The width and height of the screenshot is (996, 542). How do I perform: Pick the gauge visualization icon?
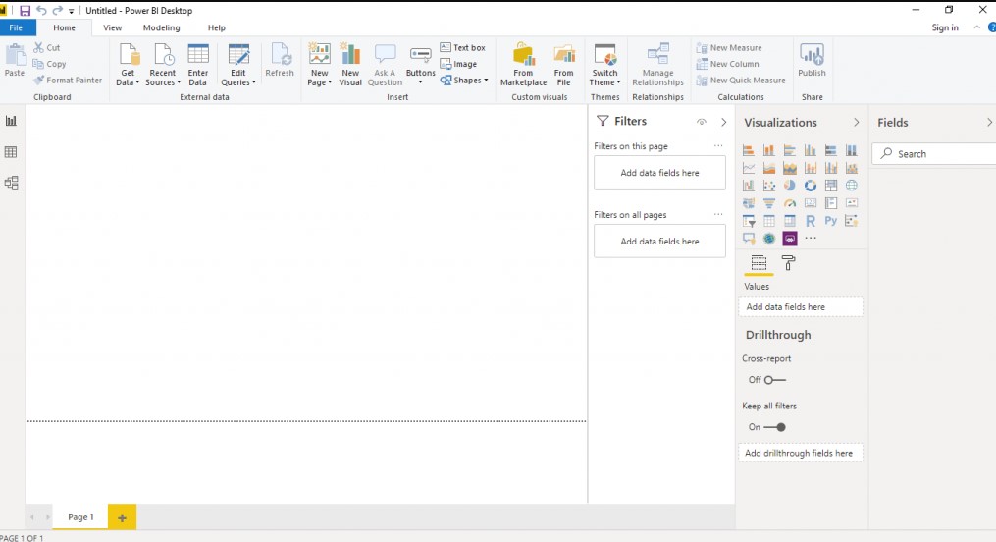point(790,203)
